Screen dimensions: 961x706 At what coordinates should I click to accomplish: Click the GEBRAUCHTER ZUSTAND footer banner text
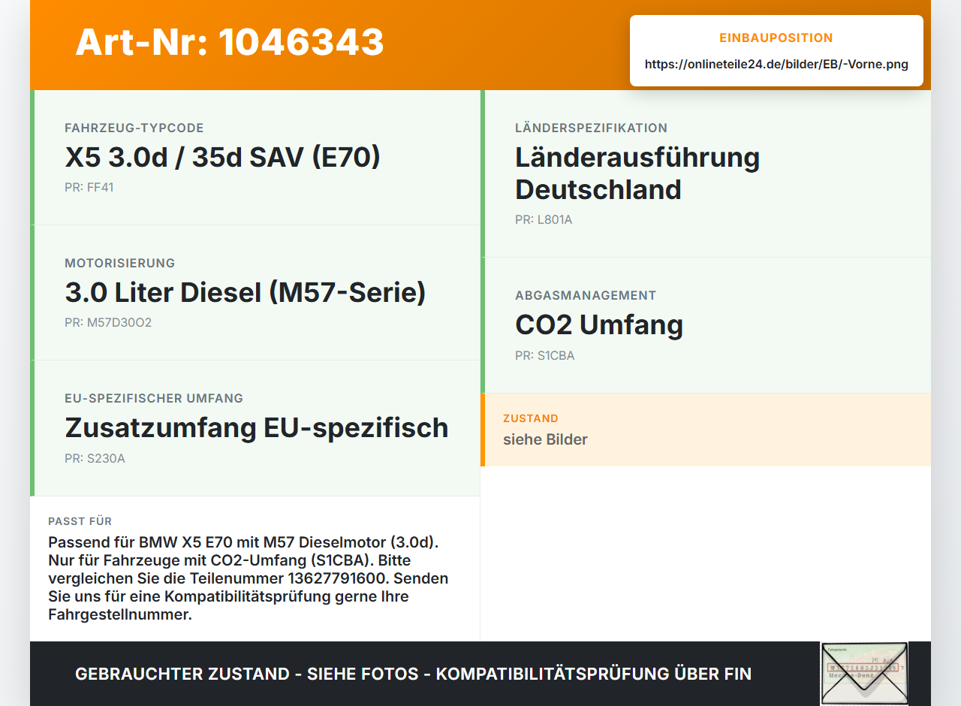(413, 674)
